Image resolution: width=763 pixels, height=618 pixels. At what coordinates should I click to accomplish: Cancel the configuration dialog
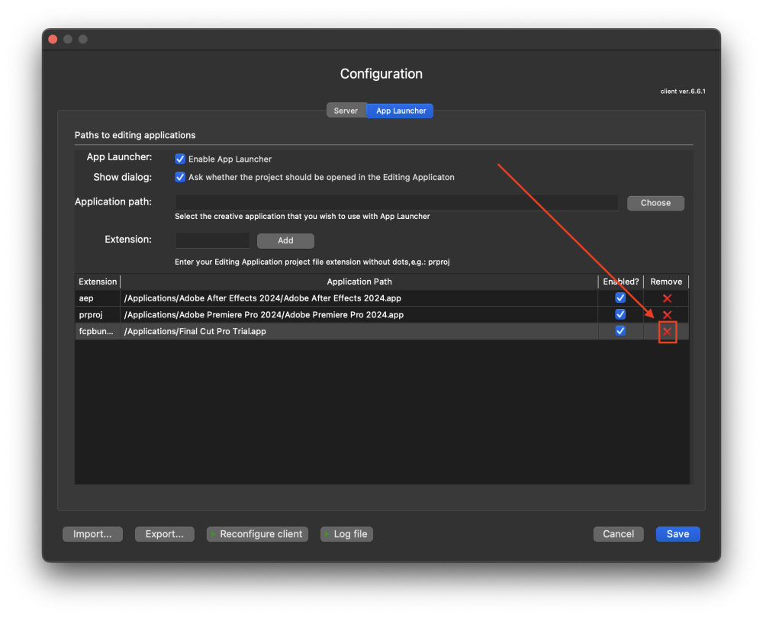click(x=618, y=534)
